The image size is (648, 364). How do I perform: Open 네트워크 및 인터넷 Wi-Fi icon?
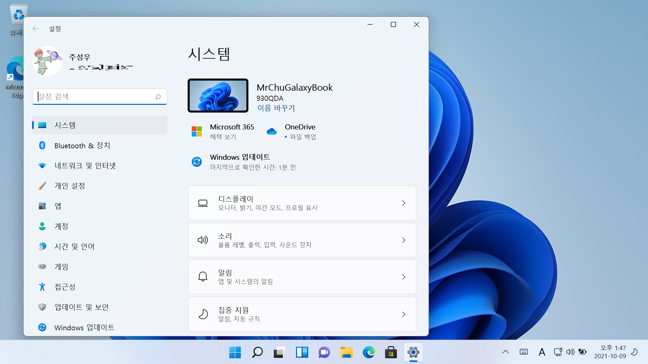(x=42, y=165)
